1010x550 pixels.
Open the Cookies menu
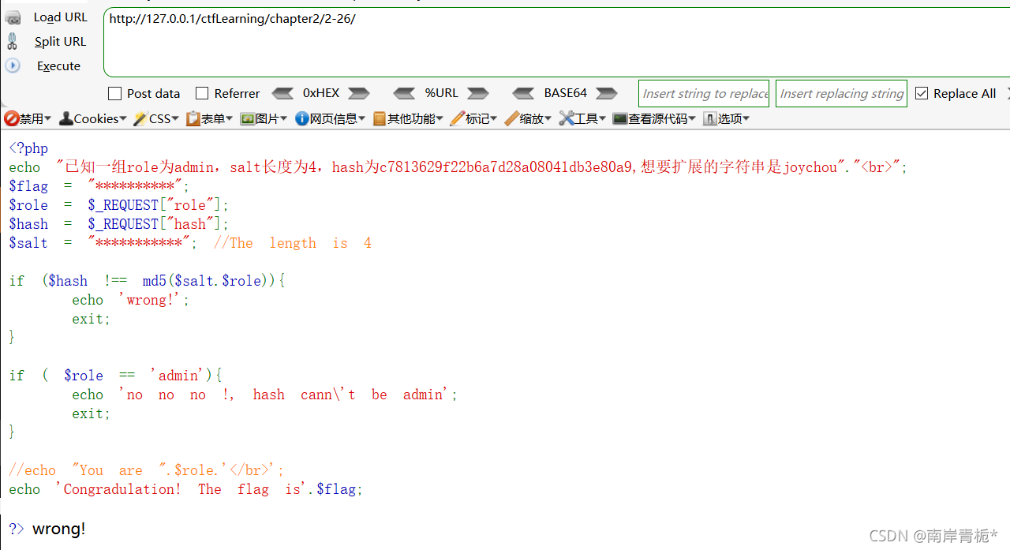point(94,118)
